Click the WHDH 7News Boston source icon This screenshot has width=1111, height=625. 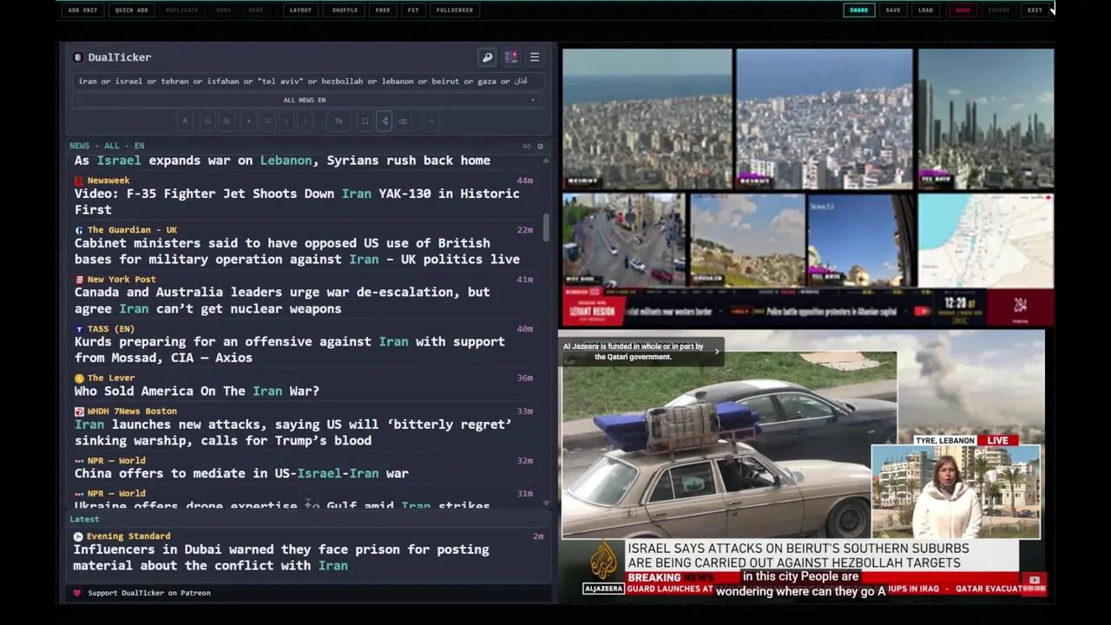click(79, 411)
